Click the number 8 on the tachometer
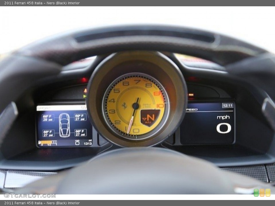Viewport: 275px width, 206px height. coord(148,85)
